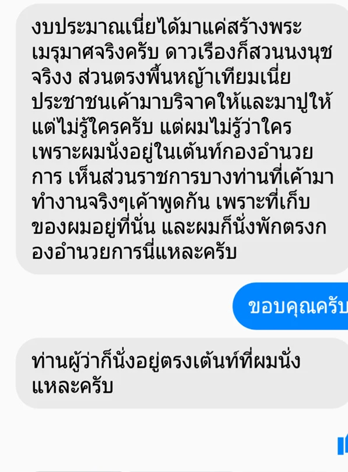
Task: Click the line 'ประชาชนเค้ามาบริจาคให้และมาปูให้'
Action: pyautogui.click(x=182, y=103)
